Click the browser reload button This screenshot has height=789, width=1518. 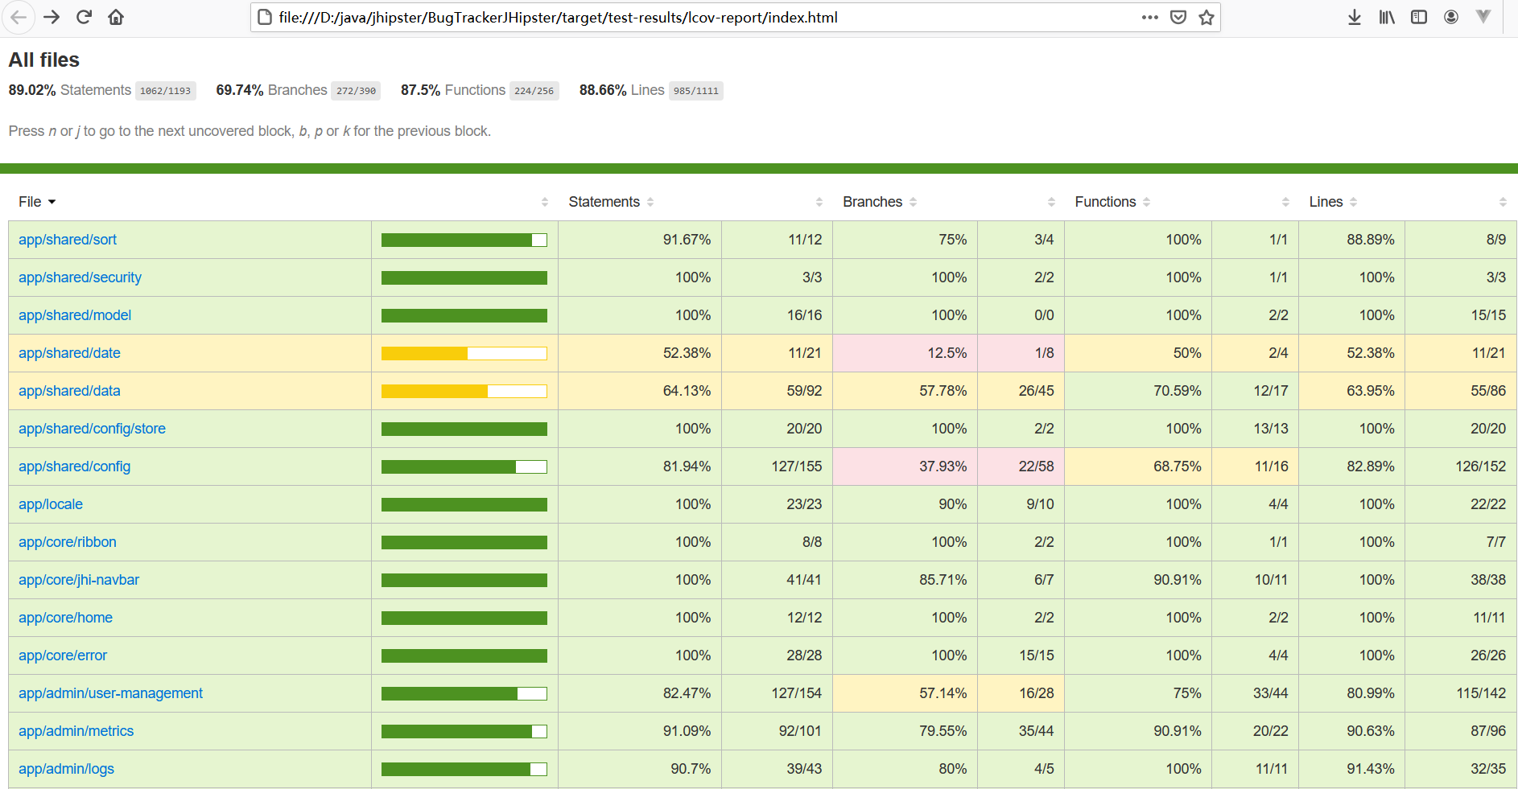point(84,17)
